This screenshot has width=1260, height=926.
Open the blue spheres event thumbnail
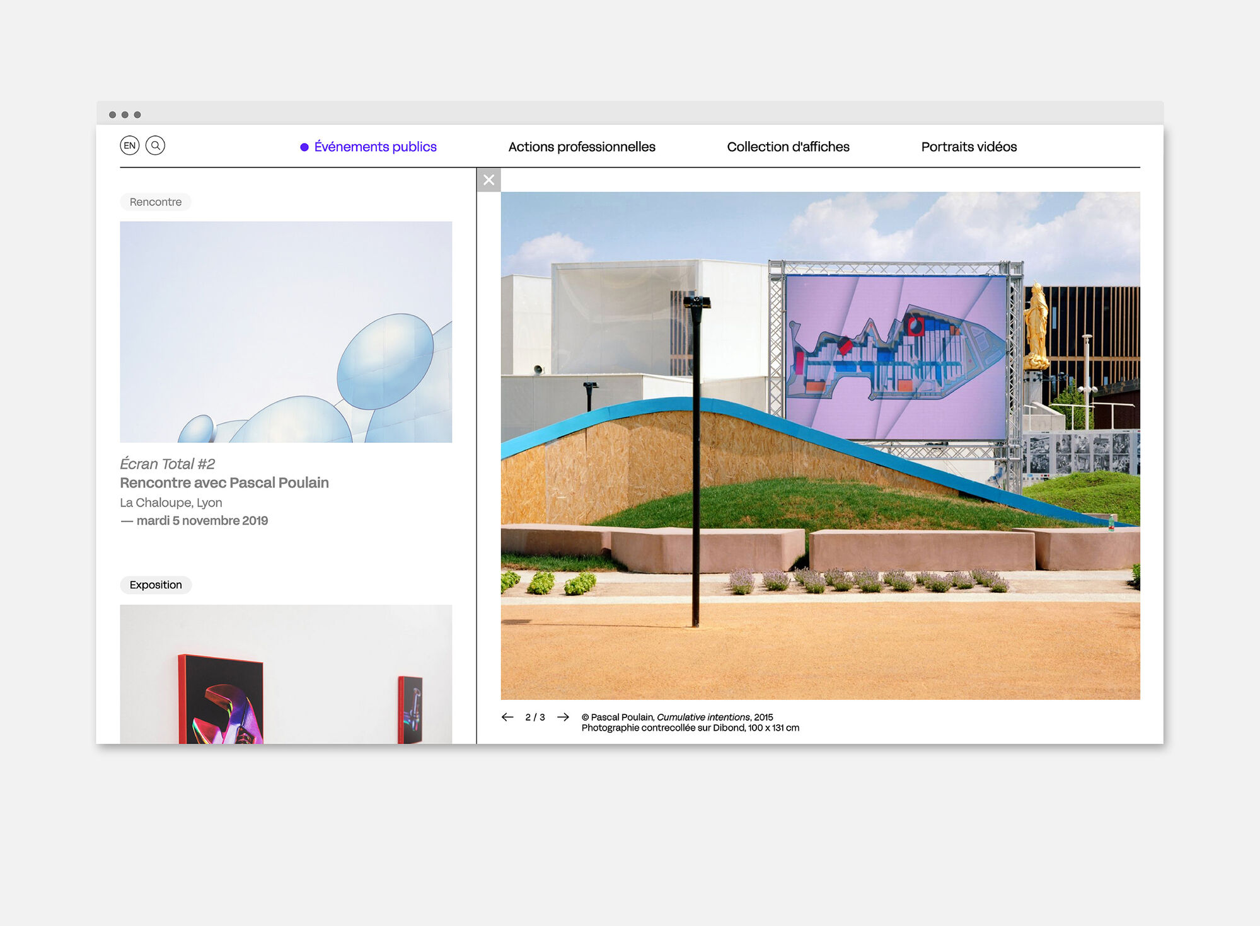[x=286, y=331]
